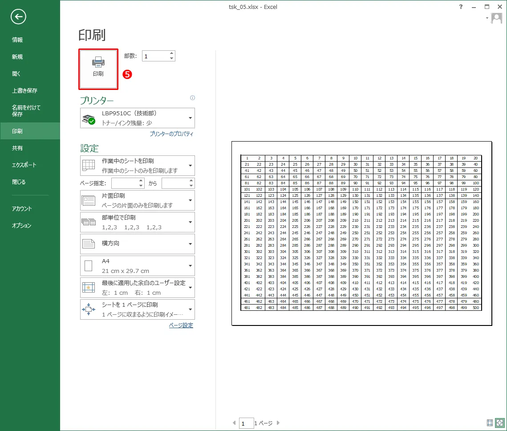
Task: Select 情報 in the sidebar
Action: (30, 40)
